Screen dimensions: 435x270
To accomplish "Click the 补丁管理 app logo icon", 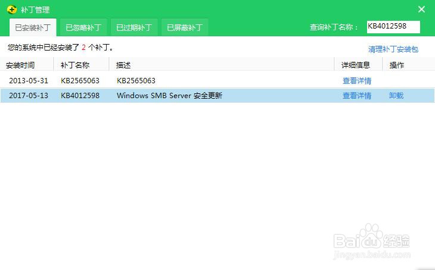I will click(12, 10).
